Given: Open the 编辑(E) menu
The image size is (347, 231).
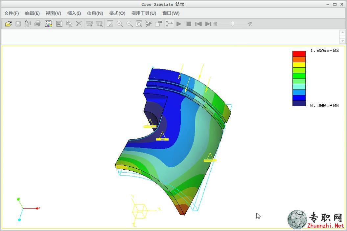Looking at the screenshot, I should point(32,13).
